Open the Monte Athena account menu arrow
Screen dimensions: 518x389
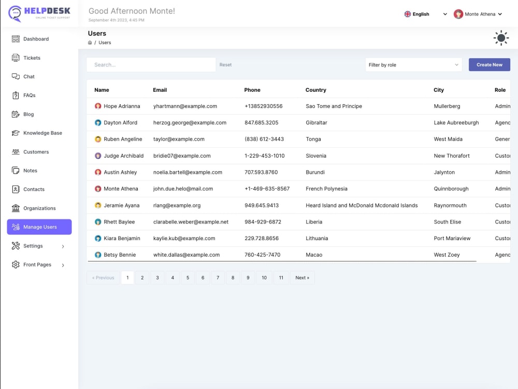coord(500,14)
